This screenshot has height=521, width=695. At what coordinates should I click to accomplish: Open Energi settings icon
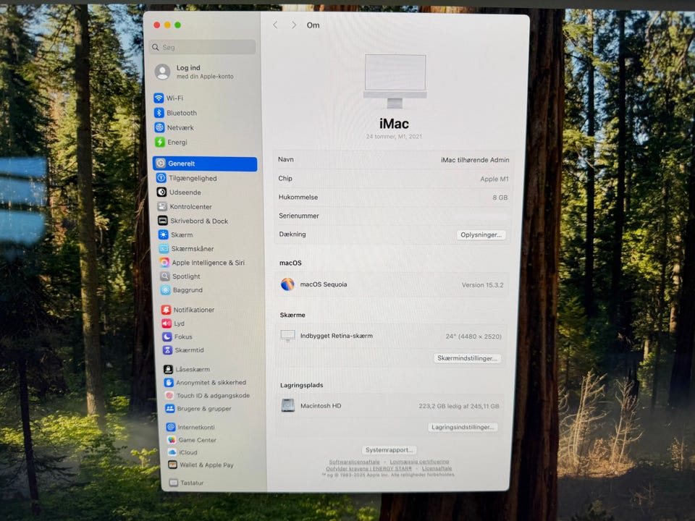coord(160,143)
